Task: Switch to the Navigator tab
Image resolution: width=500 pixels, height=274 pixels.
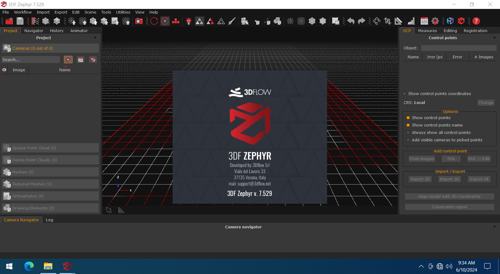Action: pyautogui.click(x=34, y=31)
